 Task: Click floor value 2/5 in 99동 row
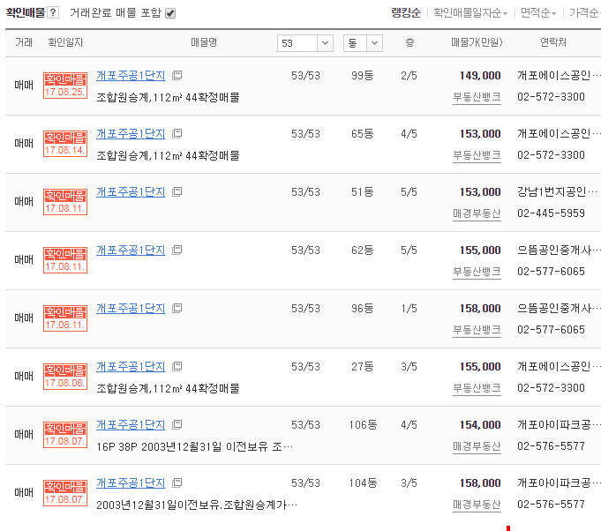409,76
